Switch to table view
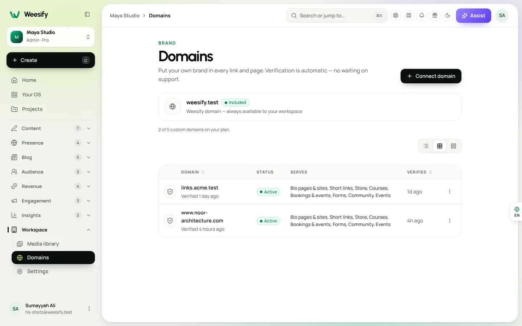Viewport: 522px width, 326px height. click(x=440, y=146)
